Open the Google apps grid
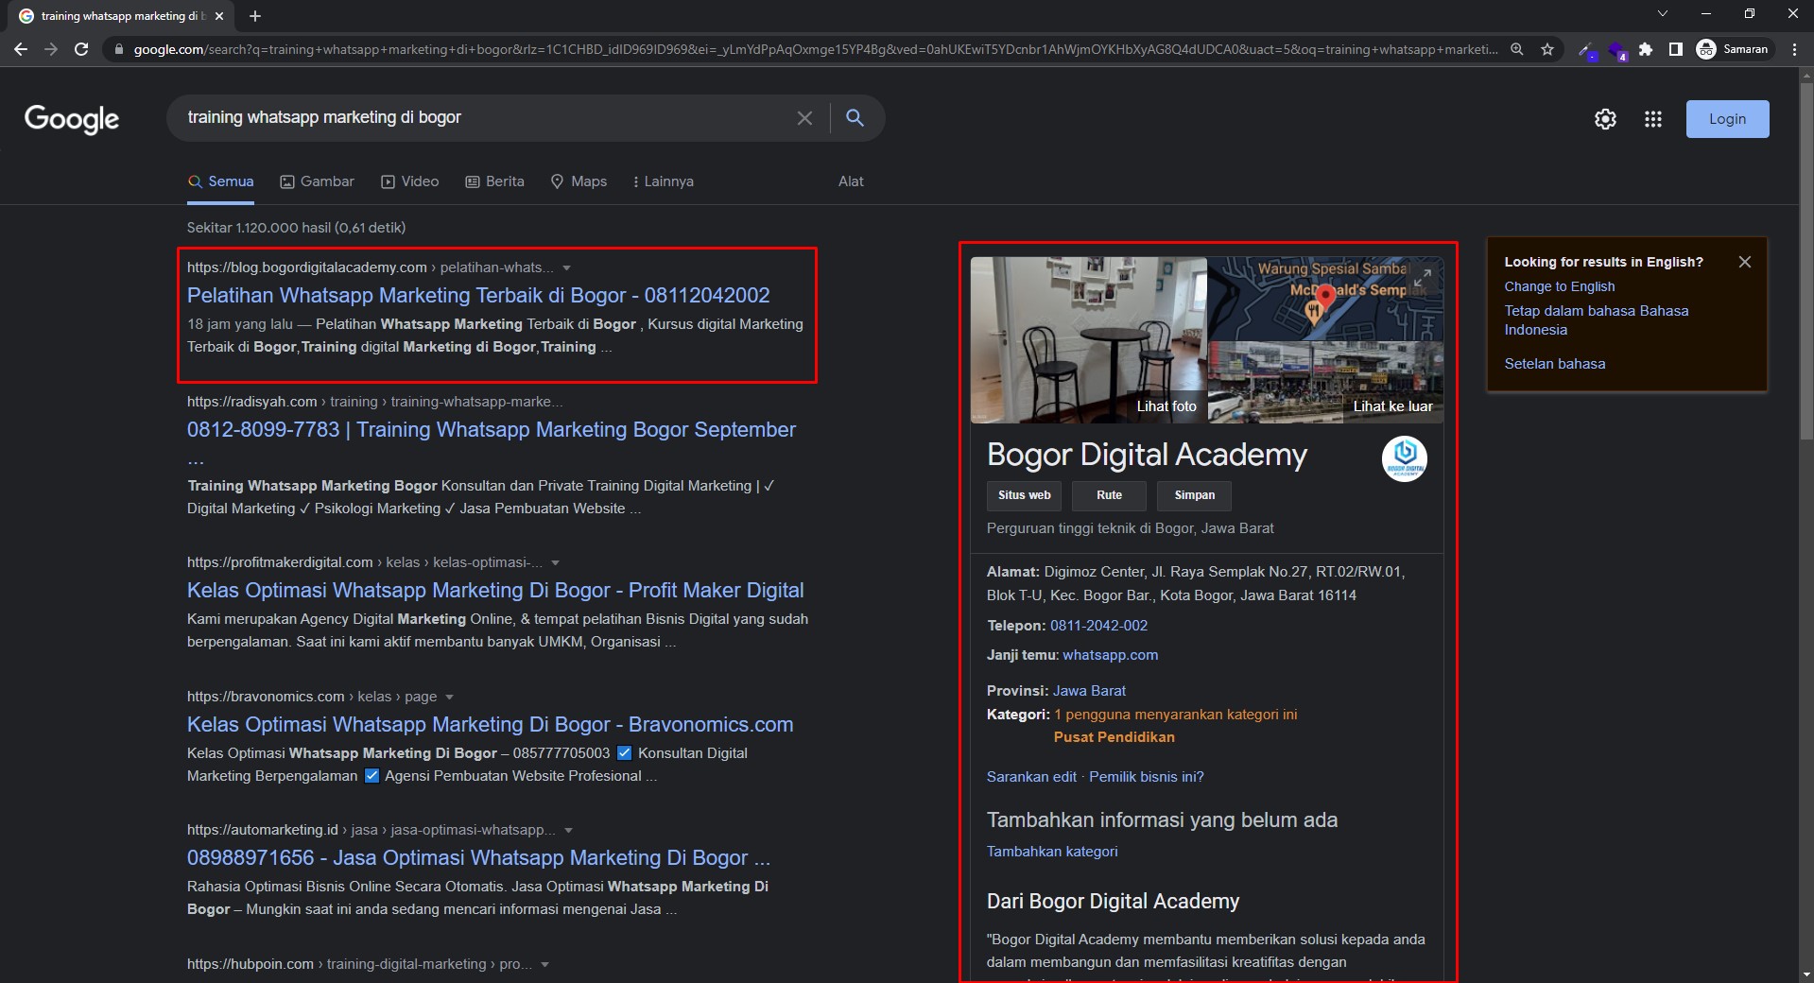Screen dimensions: 1814x983 pos(1652,119)
